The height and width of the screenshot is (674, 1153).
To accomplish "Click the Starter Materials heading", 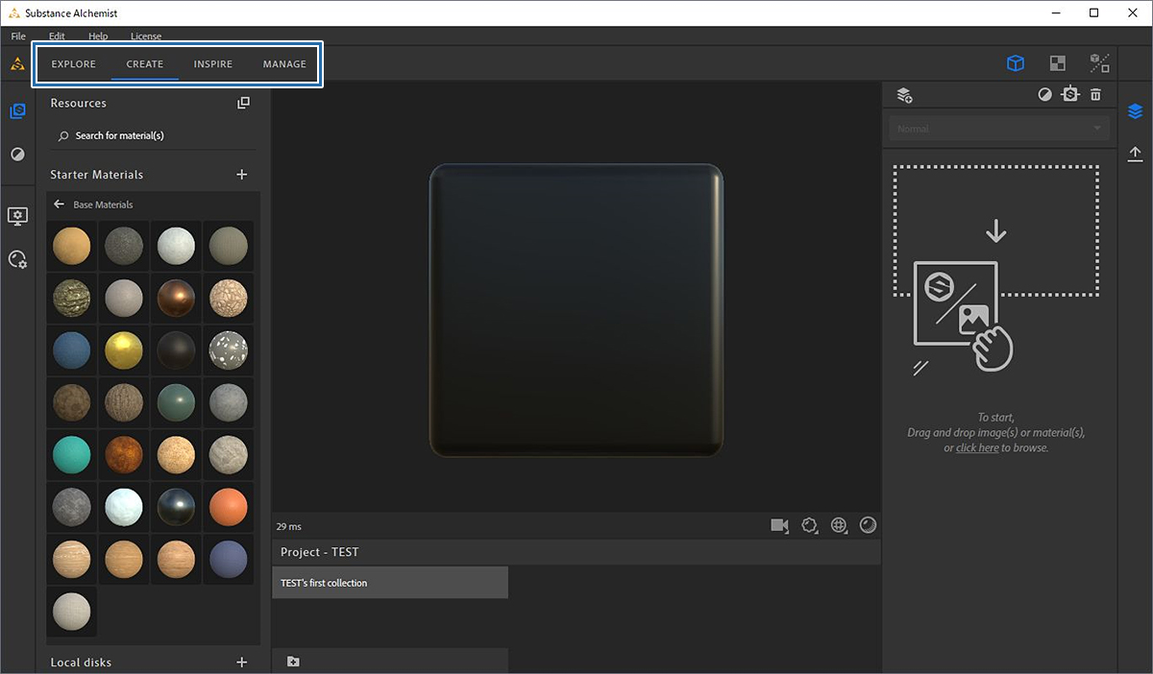I will (x=97, y=175).
